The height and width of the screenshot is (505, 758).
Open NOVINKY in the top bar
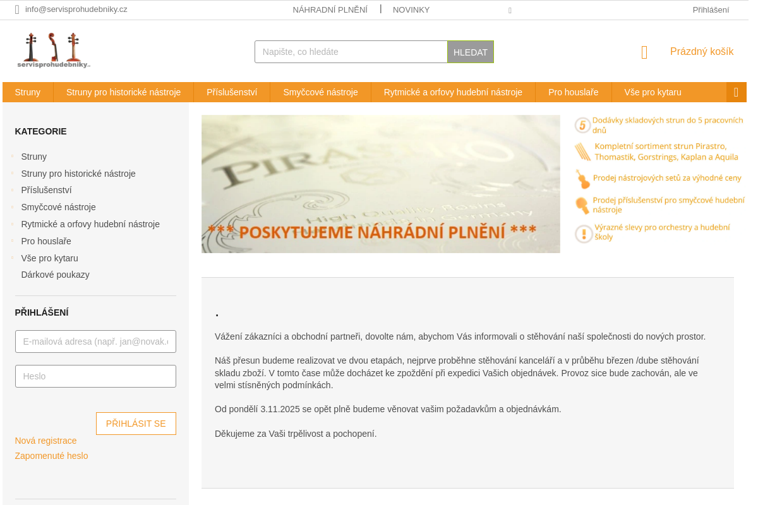click(411, 10)
